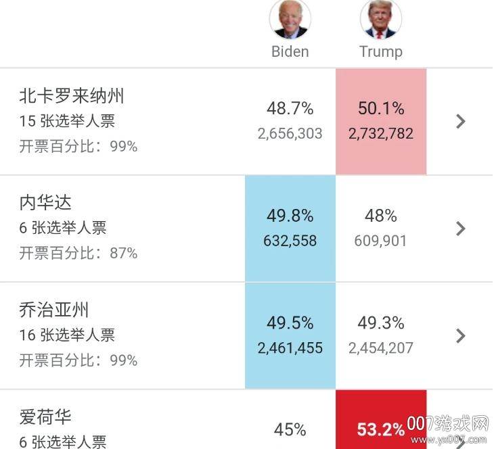Open the 爱荷华 state name
This screenshot has width=494, height=449.
45,417
